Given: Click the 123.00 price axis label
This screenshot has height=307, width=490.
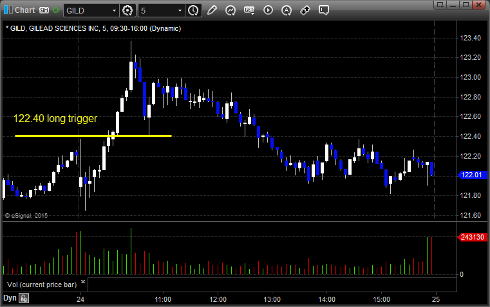Looking at the screenshot, I should [470, 77].
